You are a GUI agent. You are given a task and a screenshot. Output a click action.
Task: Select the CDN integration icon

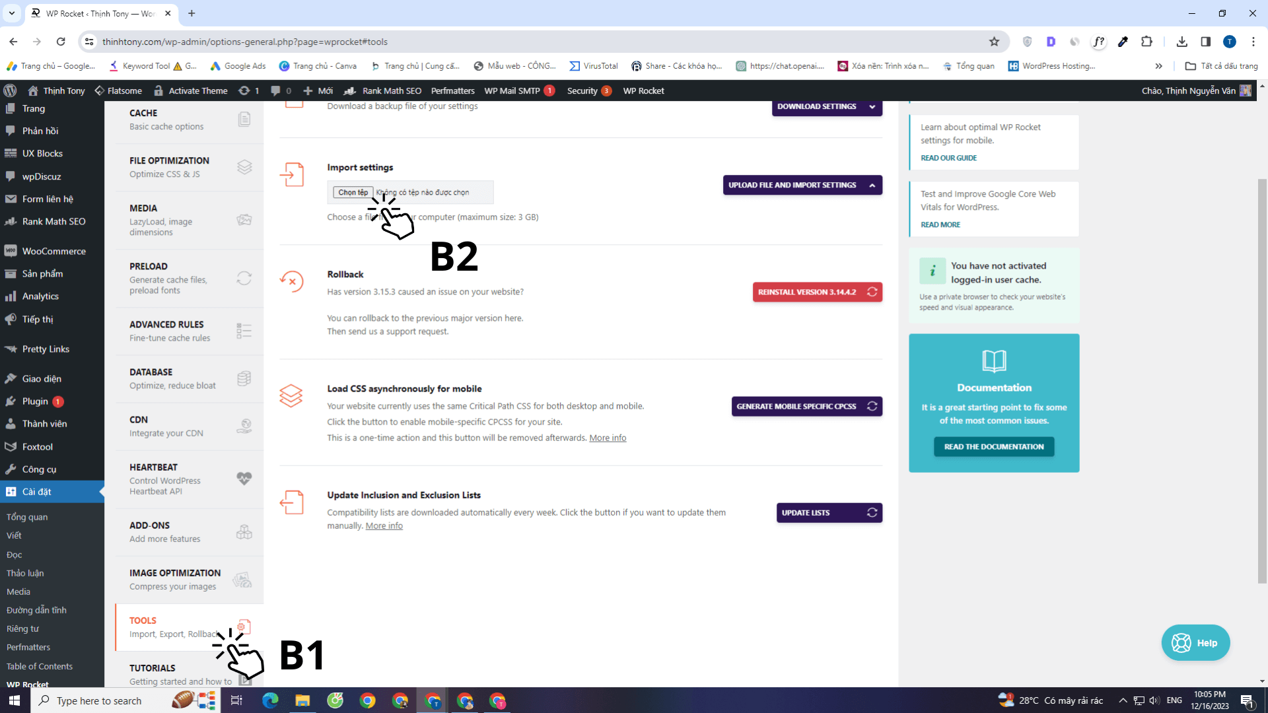tap(244, 426)
